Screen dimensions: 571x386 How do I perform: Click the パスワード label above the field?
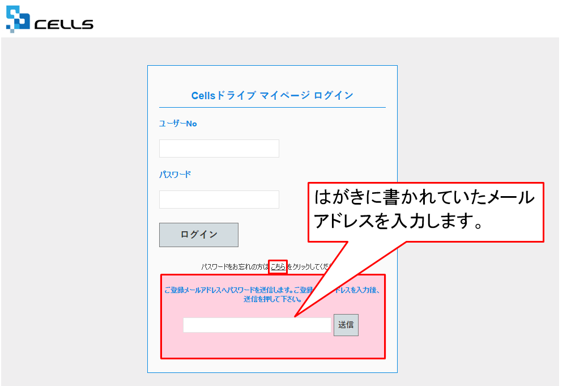tap(175, 174)
